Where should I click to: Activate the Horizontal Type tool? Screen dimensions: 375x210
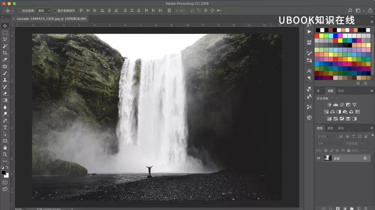click(x=5, y=127)
